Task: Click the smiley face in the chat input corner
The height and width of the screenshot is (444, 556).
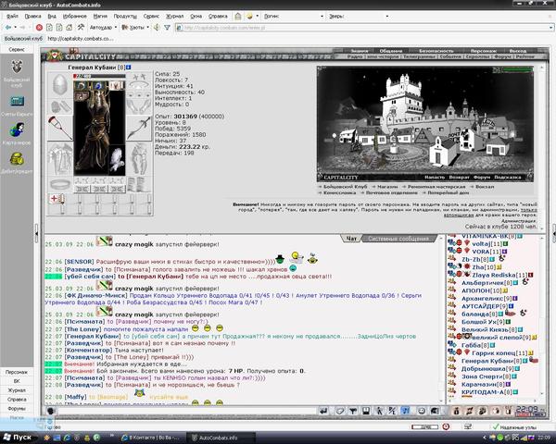Action: (x=50, y=411)
